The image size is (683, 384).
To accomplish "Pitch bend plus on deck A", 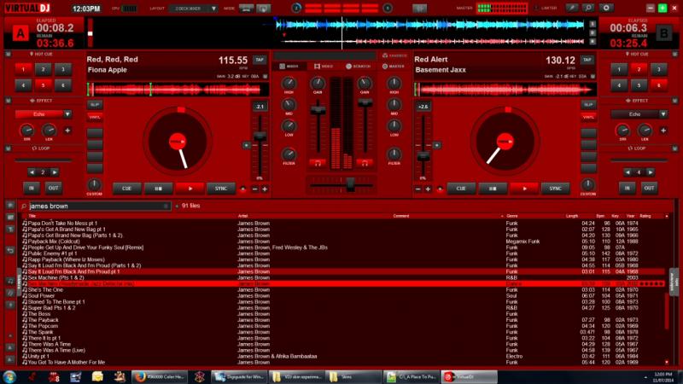I will (x=265, y=189).
